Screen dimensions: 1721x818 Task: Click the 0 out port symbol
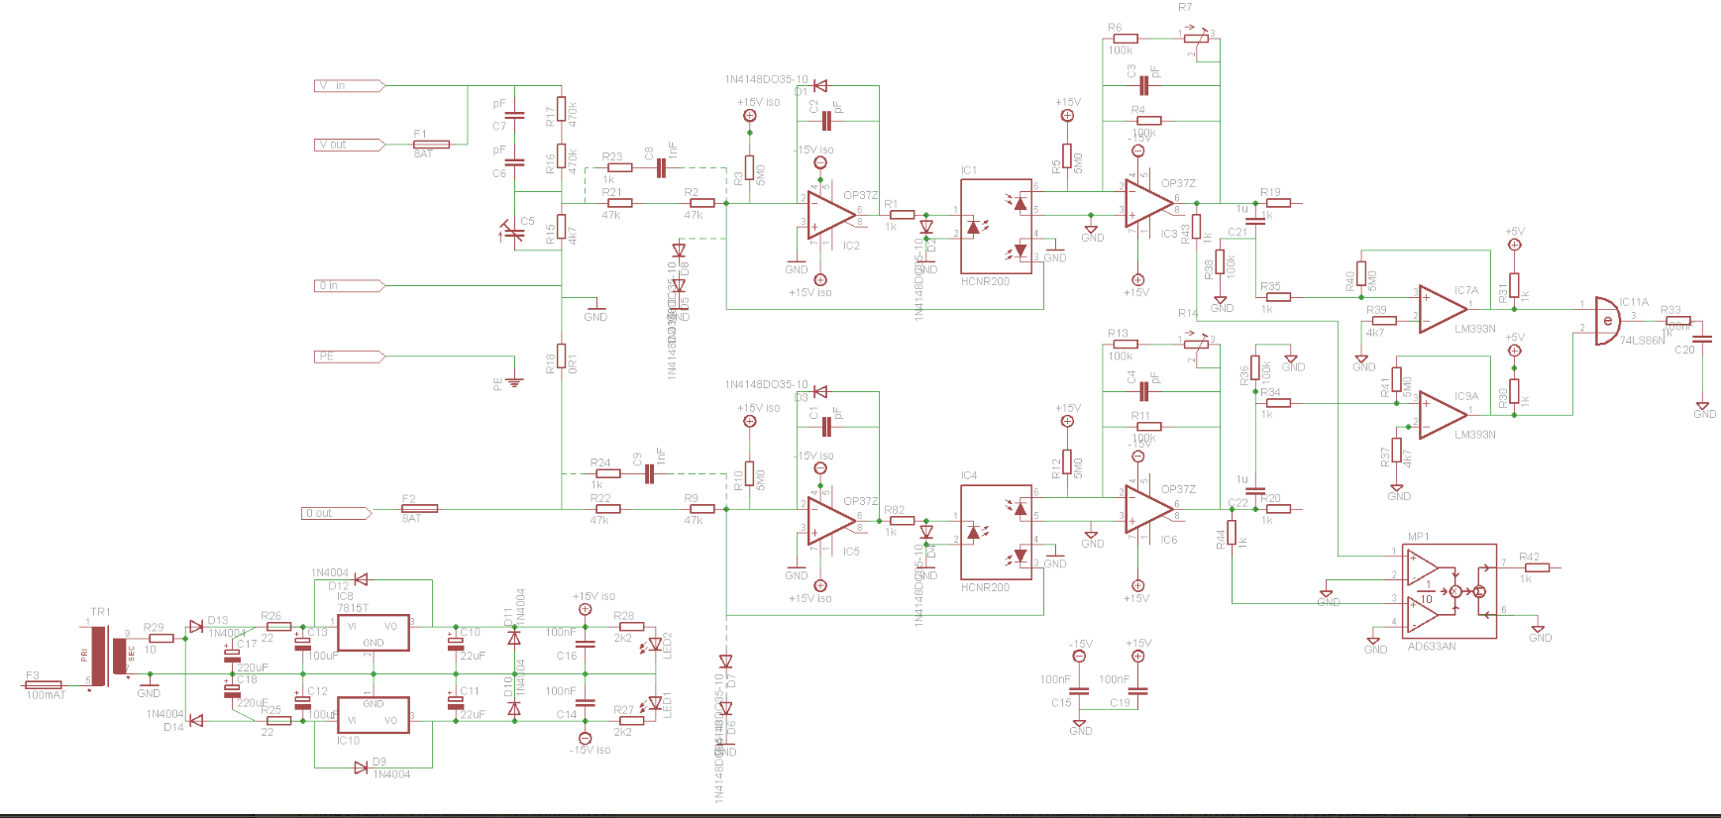tap(337, 513)
